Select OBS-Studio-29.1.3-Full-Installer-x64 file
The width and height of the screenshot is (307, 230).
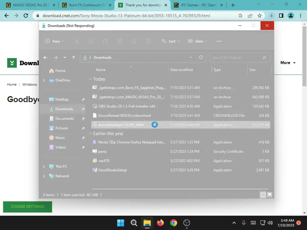[x=181, y=106]
